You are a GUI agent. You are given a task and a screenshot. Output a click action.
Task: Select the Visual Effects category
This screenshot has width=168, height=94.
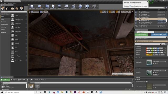[x=4, y=25]
